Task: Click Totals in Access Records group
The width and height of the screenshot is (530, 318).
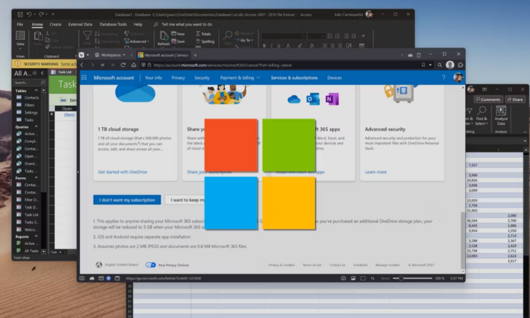Action: (x=204, y=34)
